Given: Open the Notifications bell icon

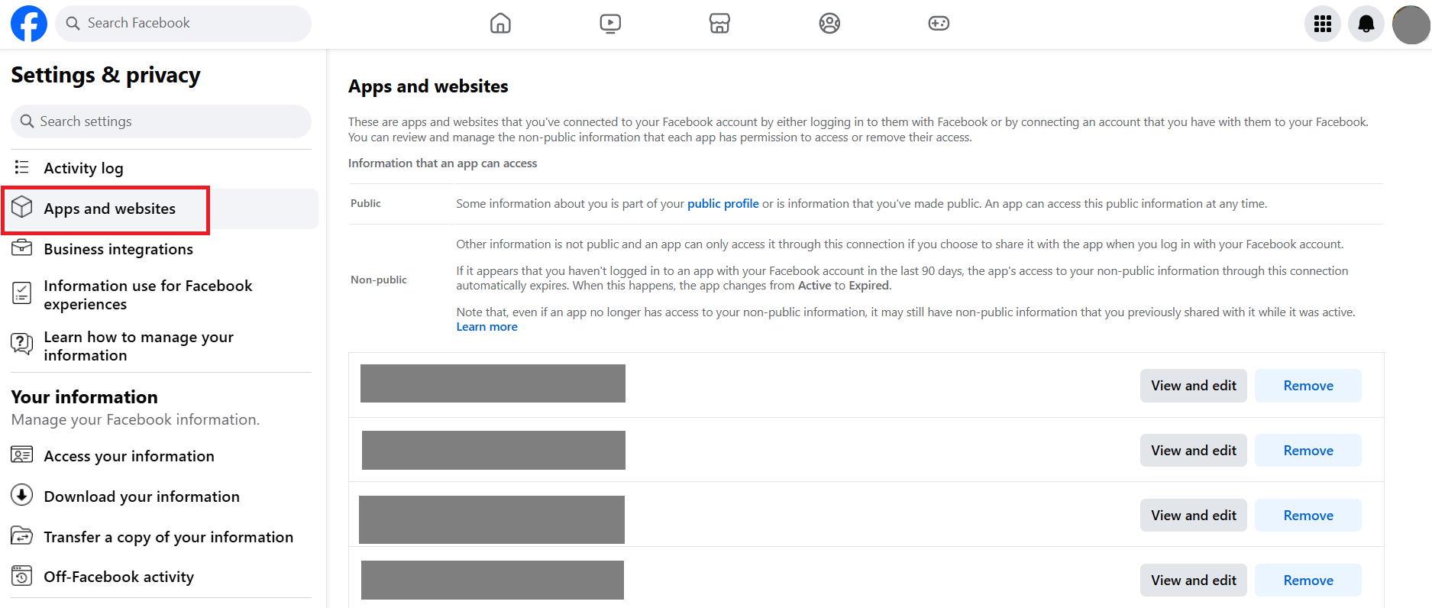Looking at the screenshot, I should click(x=1366, y=24).
